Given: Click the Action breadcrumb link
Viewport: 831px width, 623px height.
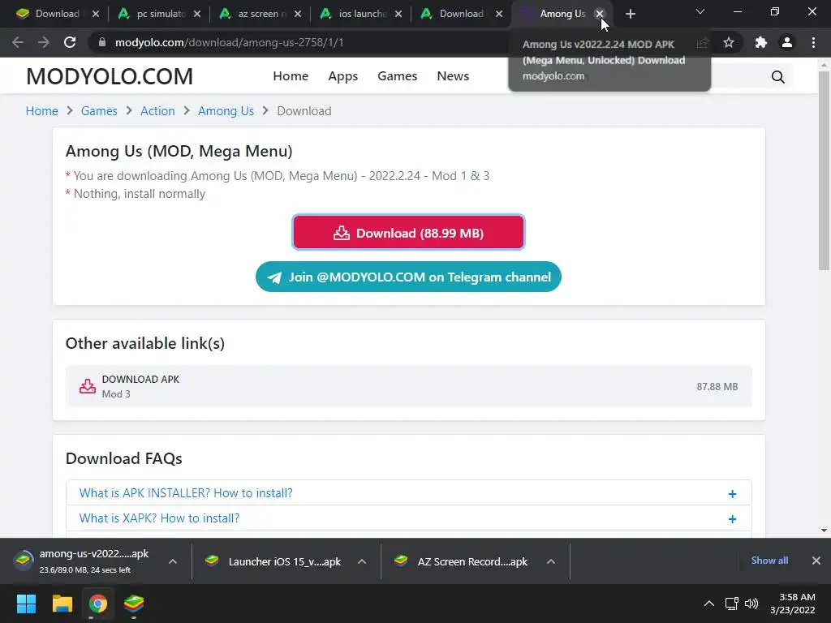Looking at the screenshot, I should point(157,110).
